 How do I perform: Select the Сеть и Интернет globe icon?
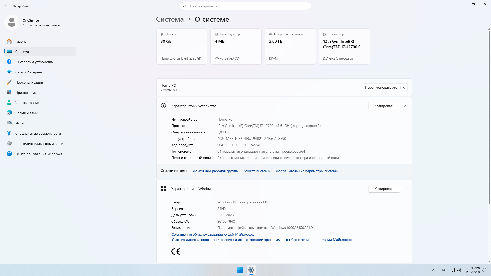click(9, 72)
